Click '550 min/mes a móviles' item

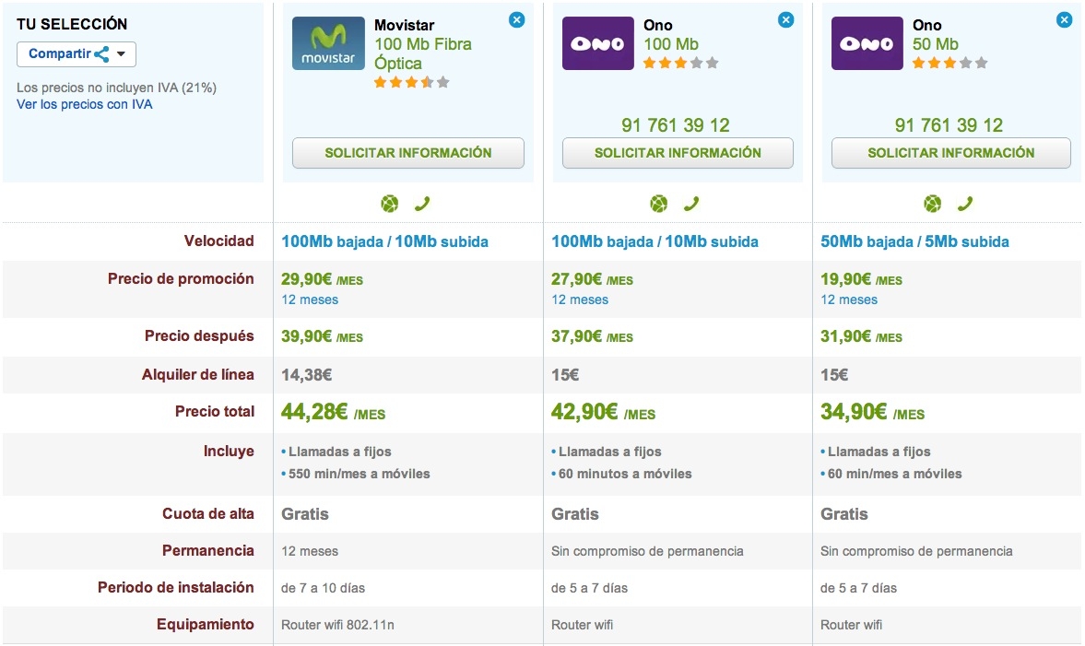point(360,474)
